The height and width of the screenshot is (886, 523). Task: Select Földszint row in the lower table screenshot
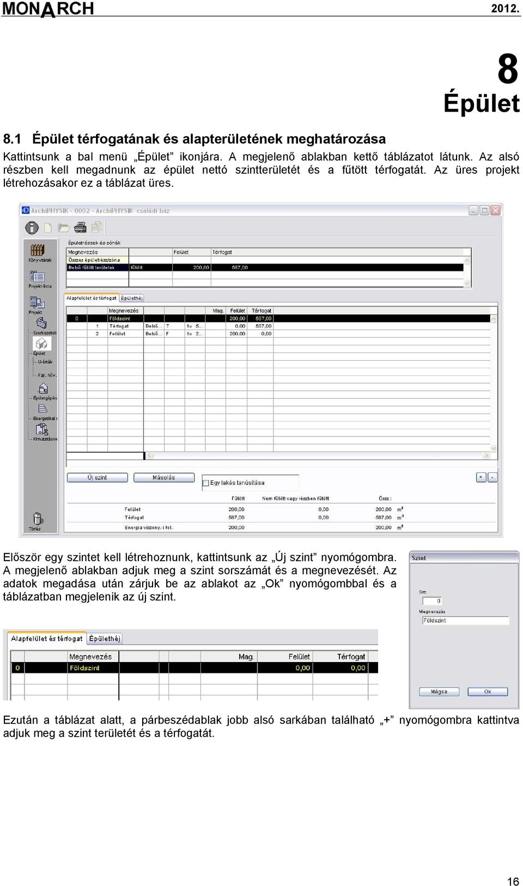[x=194, y=667]
